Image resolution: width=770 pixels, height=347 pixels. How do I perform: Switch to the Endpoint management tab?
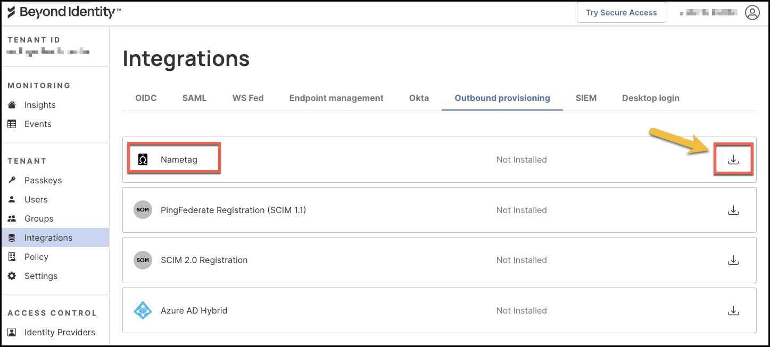point(336,98)
